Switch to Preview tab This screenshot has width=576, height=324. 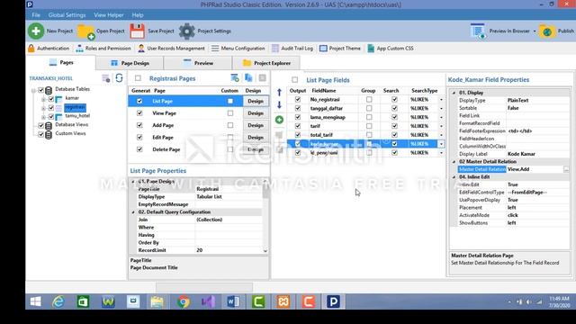pos(198,63)
